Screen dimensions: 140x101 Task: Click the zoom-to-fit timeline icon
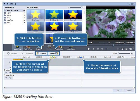click(x=132, y=53)
